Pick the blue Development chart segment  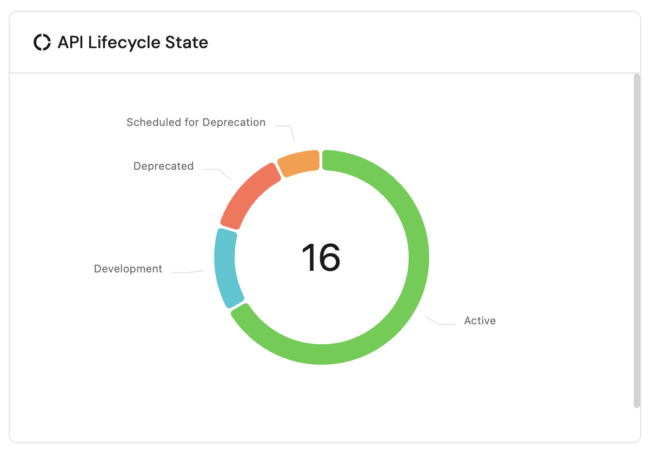point(225,268)
